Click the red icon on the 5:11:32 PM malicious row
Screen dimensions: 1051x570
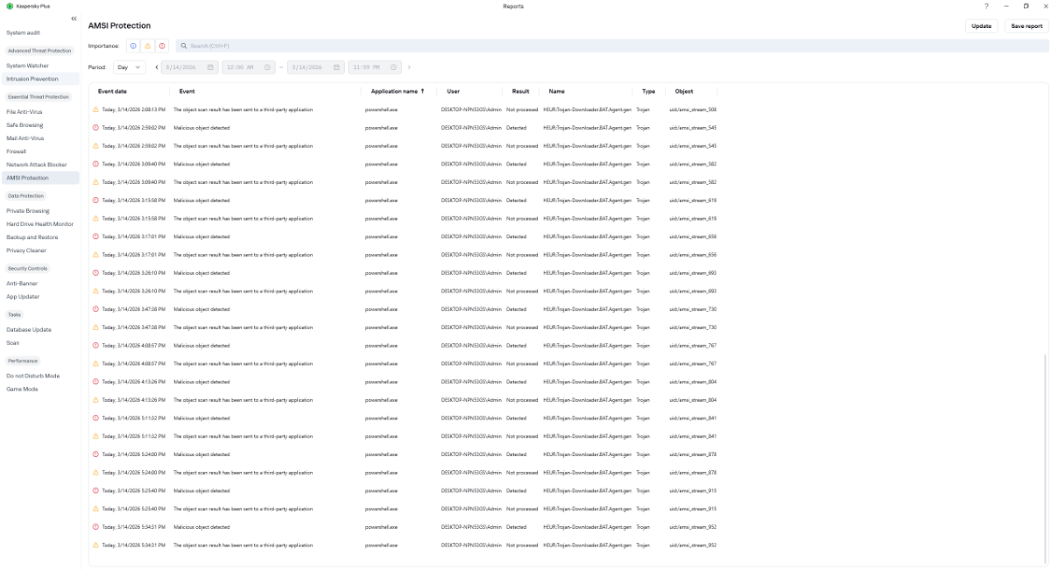click(x=96, y=418)
